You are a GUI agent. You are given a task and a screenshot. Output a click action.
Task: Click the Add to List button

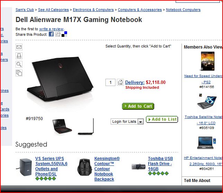click(x=162, y=119)
